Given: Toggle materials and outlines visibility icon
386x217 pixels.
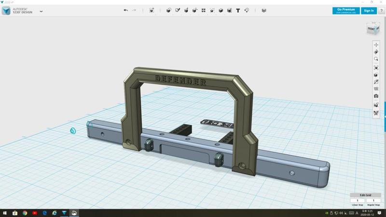Looking at the screenshot, I should [376, 113].
